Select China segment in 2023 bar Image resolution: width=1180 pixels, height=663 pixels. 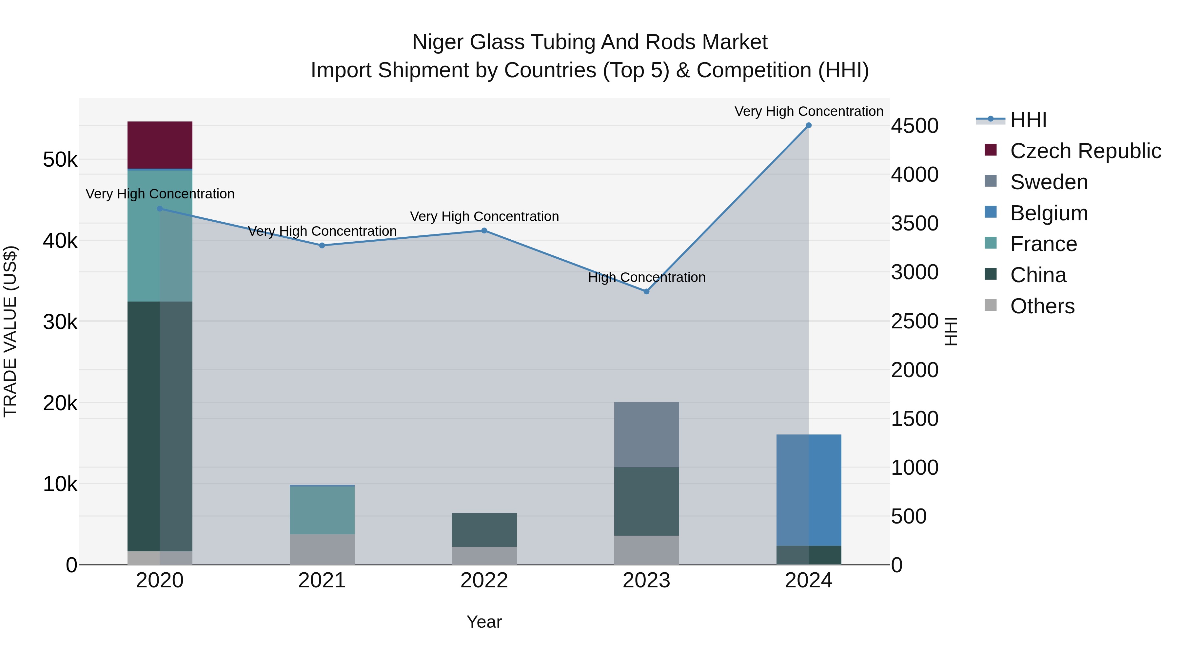coord(646,502)
